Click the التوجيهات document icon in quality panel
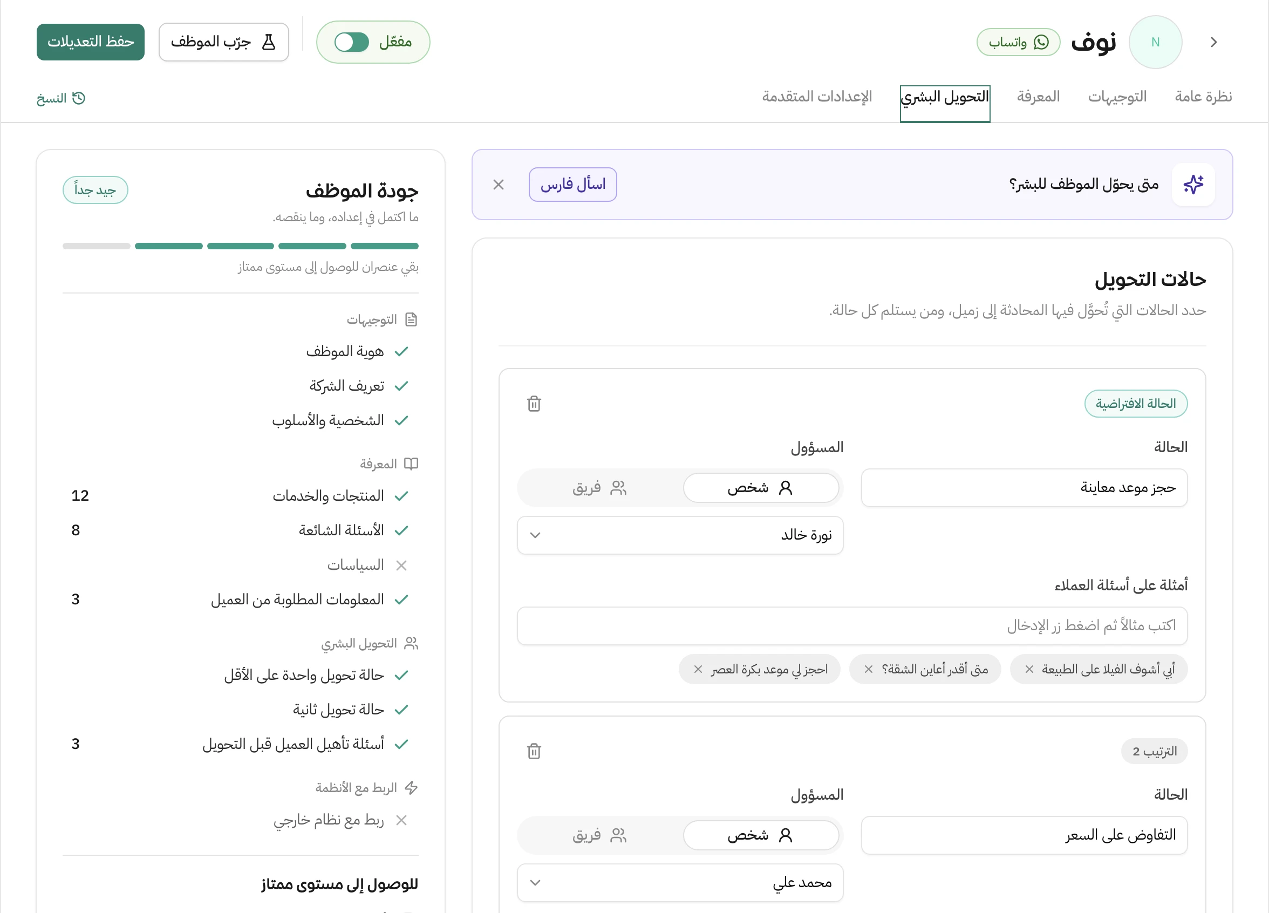The width and height of the screenshot is (1269, 913). tap(411, 319)
